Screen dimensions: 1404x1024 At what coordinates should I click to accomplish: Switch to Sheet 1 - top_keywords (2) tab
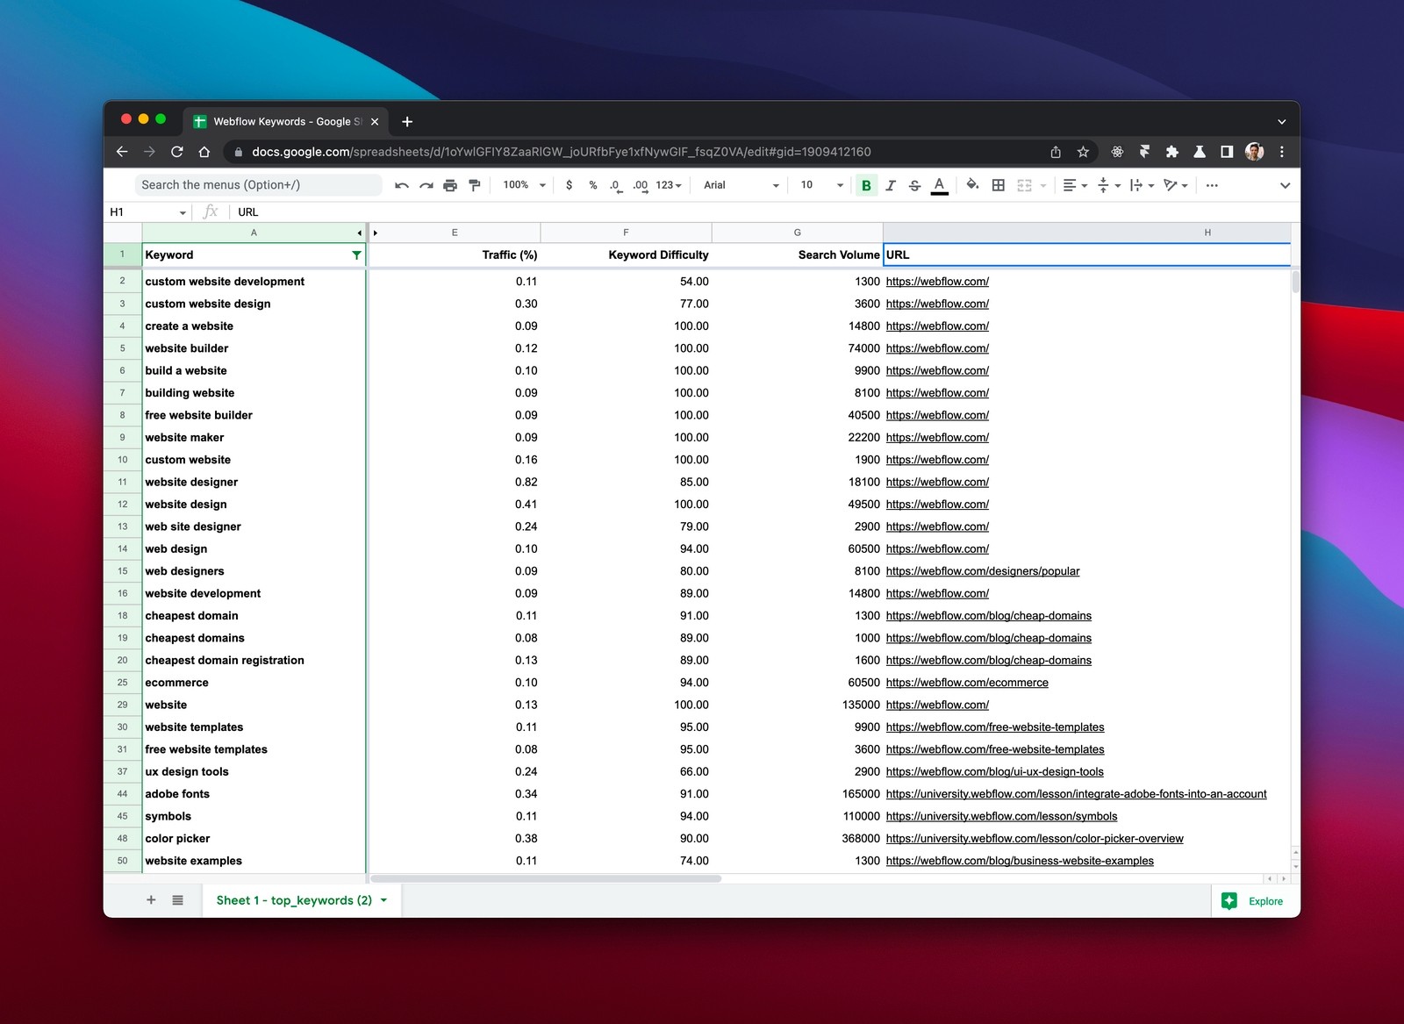click(294, 900)
